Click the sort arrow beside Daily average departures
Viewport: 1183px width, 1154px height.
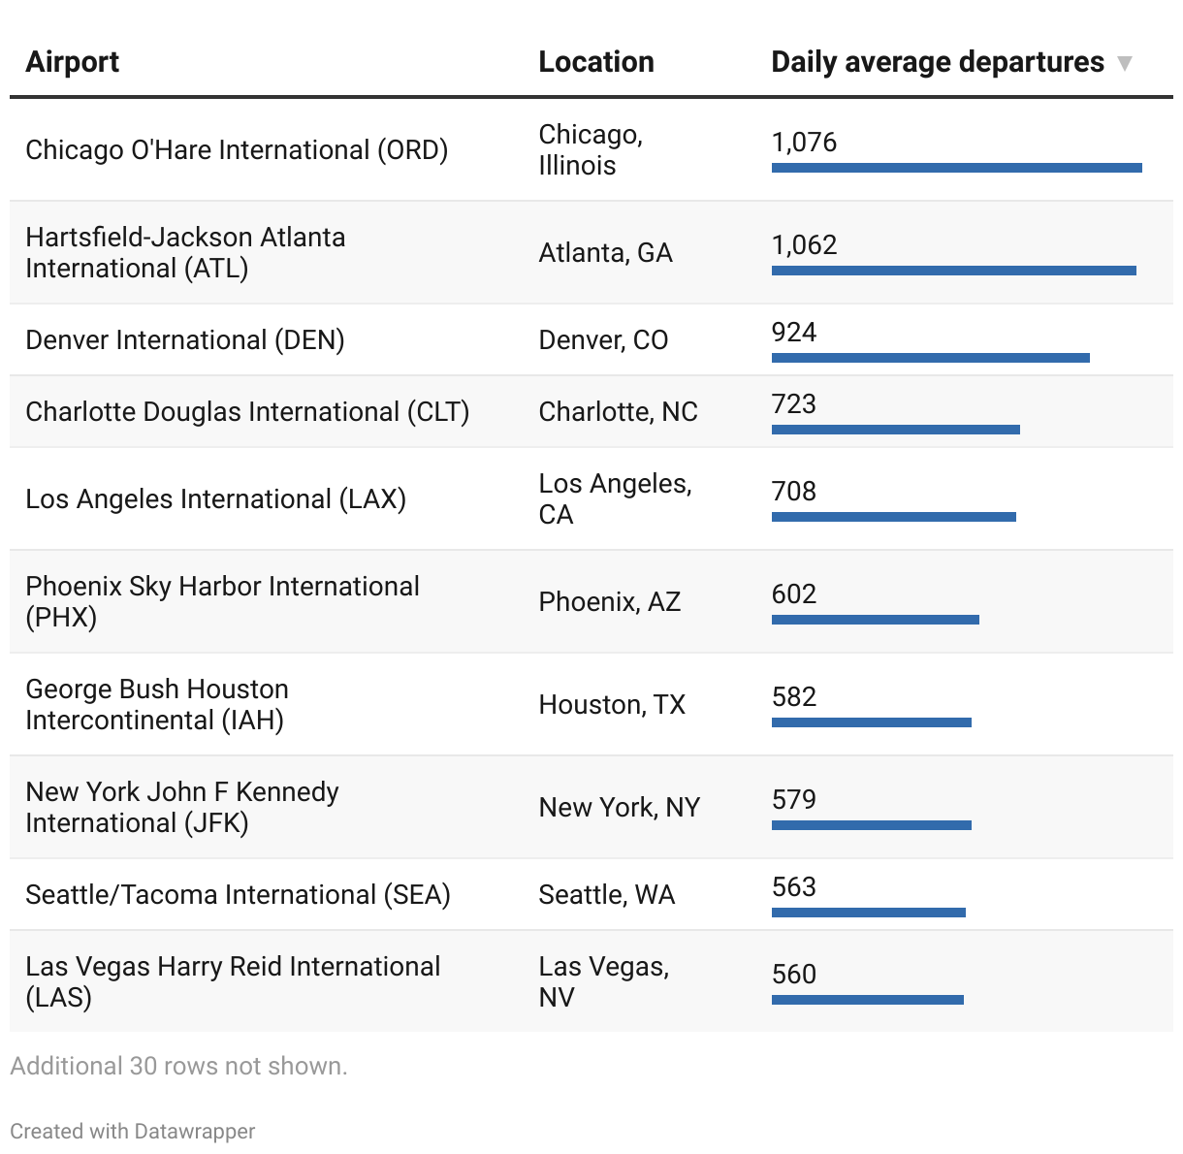[1124, 64]
